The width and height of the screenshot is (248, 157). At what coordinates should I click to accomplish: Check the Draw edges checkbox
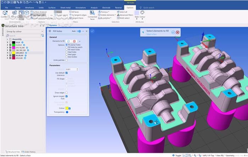(x=66, y=93)
